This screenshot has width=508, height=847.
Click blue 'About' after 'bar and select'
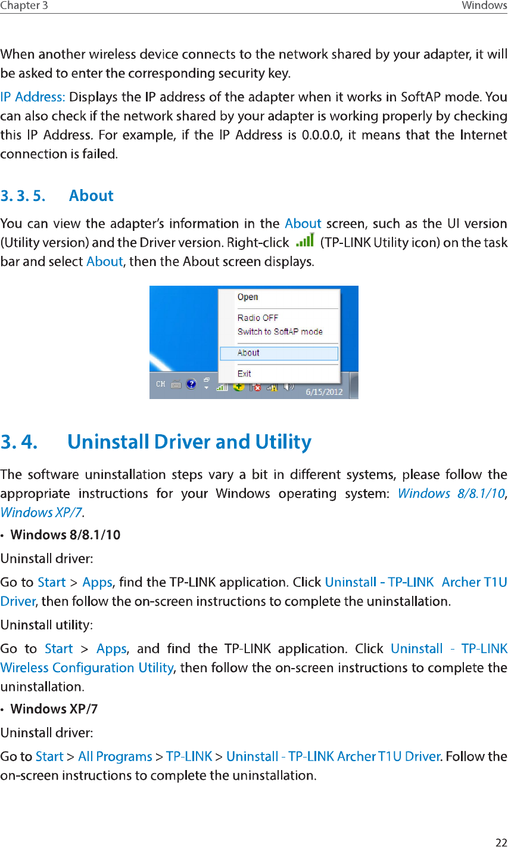point(104,262)
